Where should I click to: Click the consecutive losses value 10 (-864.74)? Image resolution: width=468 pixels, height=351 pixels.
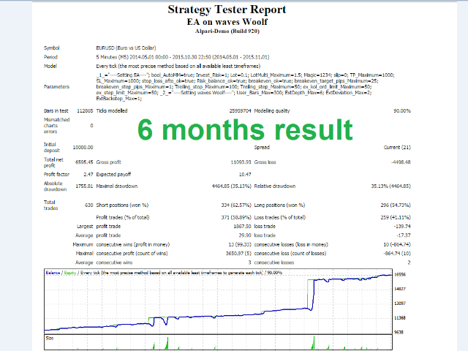coord(397,245)
